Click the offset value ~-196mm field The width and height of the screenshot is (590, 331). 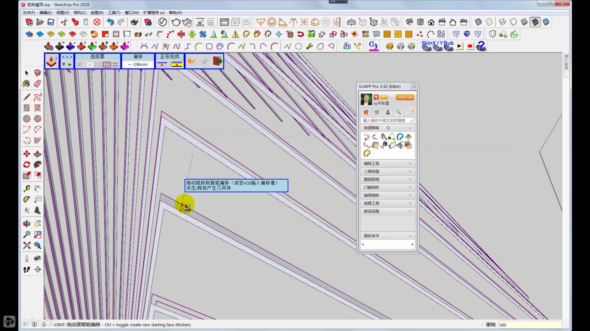pyautogui.click(x=138, y=64)
